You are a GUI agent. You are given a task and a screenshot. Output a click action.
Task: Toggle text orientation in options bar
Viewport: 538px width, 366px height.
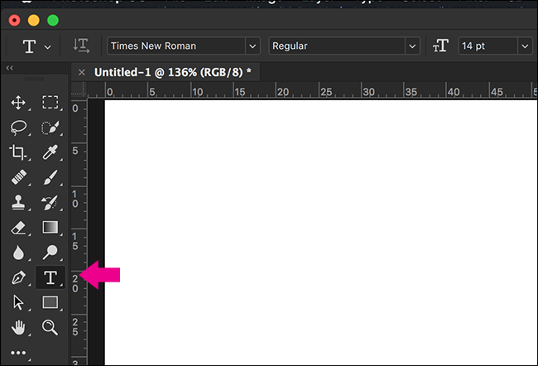click(x=81, y=46)
